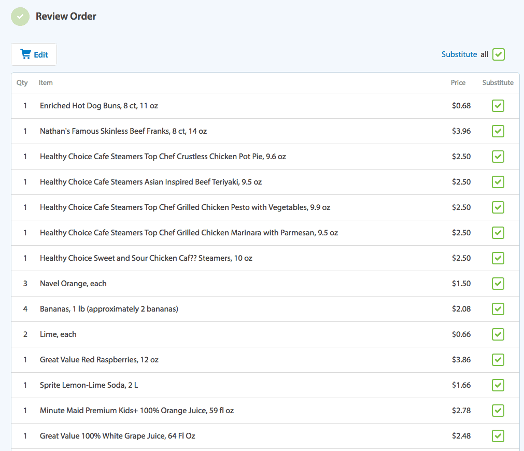Toggle substitute for Sprite Lemon-Lime Soda

click(498, 385)
